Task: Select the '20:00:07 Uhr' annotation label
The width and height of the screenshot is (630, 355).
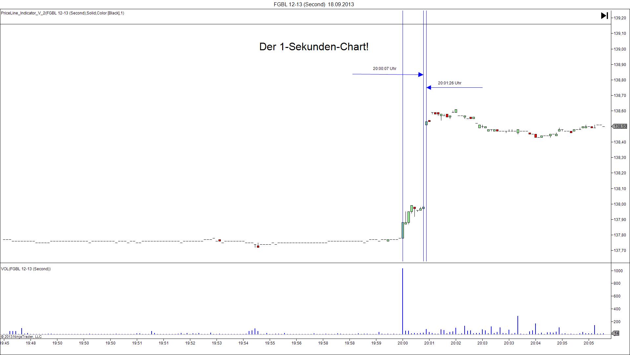Action: (x=385, y=69)
